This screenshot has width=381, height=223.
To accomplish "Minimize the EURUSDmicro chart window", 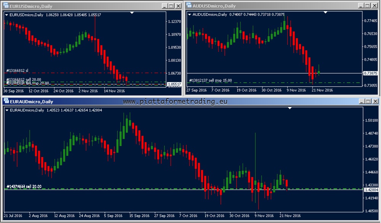I will click(164, 6).
